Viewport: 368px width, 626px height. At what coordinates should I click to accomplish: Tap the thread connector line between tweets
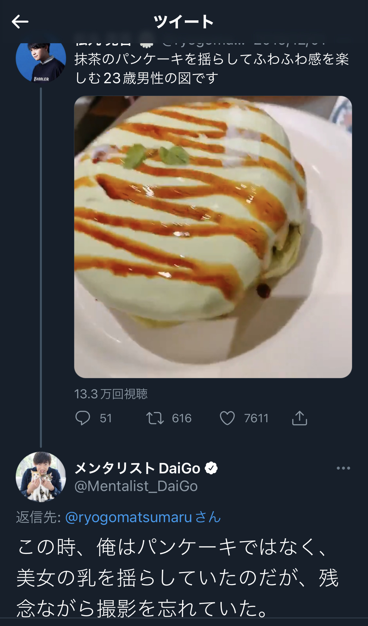(41, 267)
